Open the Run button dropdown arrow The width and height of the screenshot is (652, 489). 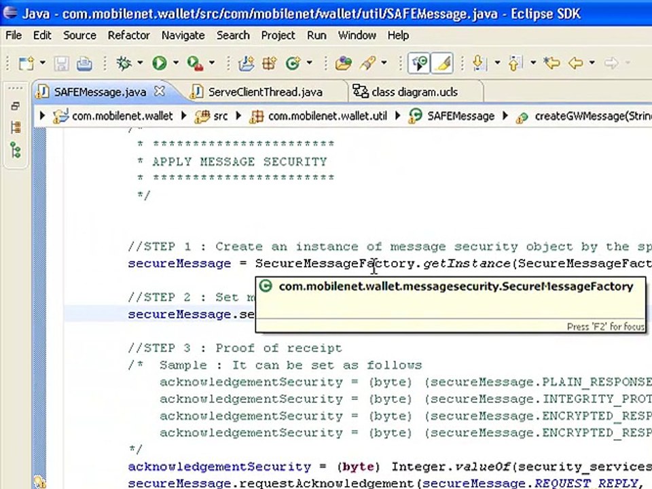coord(175,64)
